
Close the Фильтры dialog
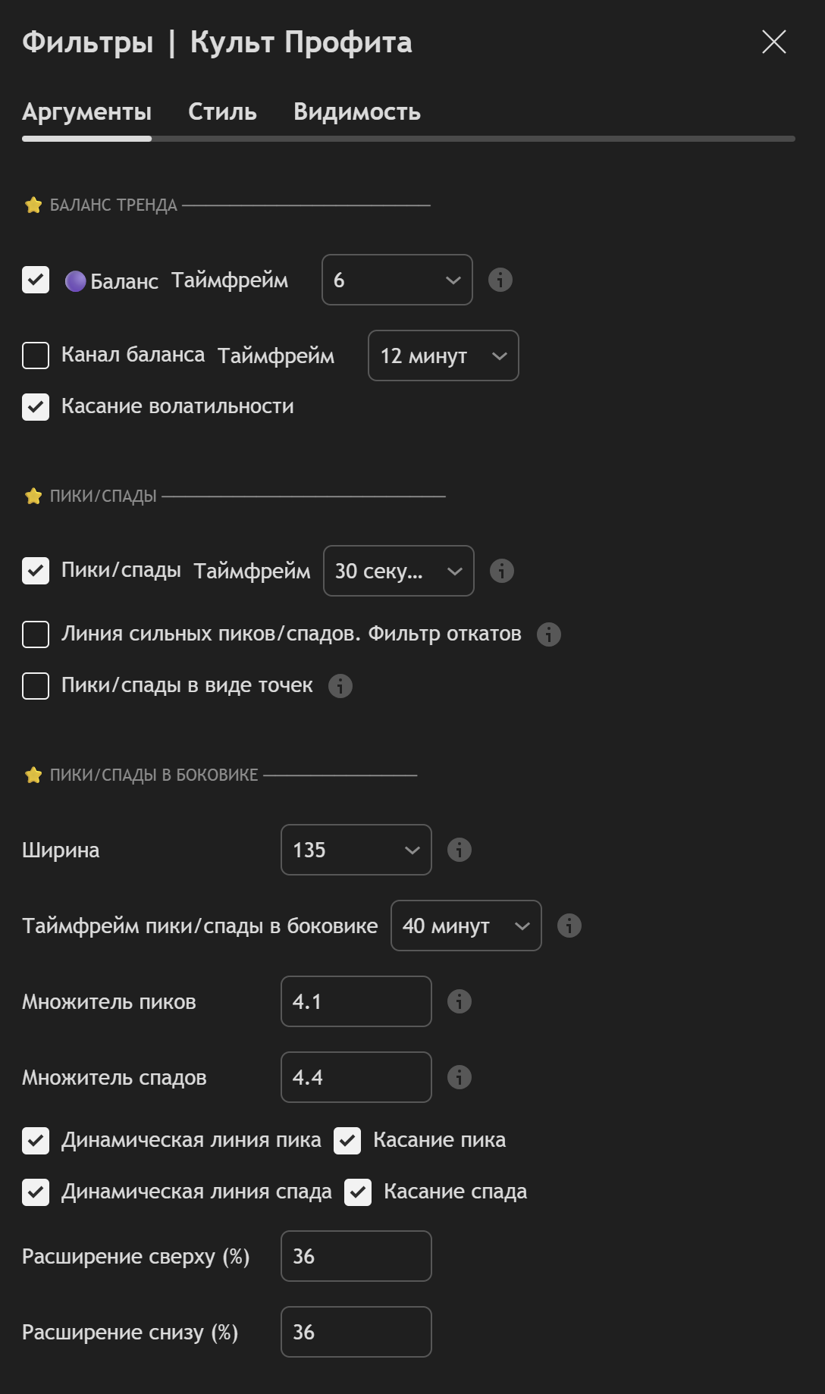coord(774,42)
